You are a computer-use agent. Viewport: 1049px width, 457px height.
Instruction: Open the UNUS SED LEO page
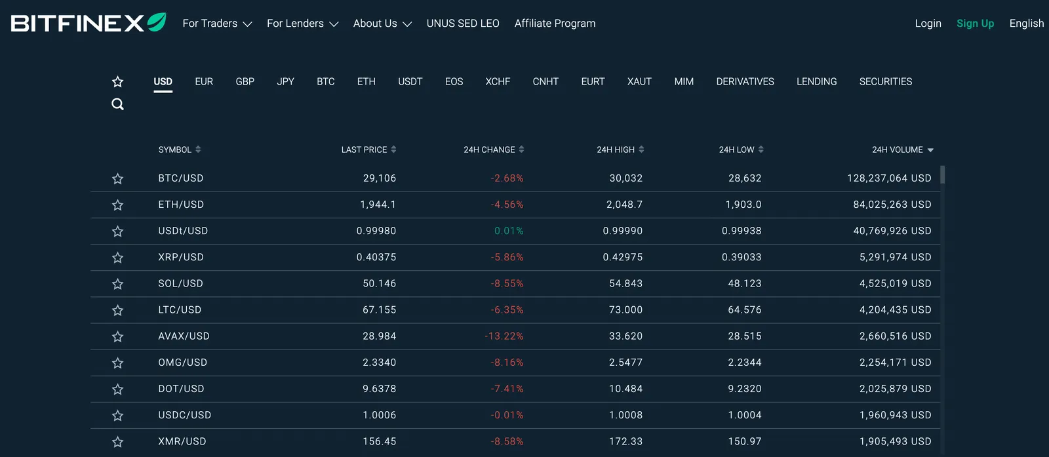click(x=463, y=24)
